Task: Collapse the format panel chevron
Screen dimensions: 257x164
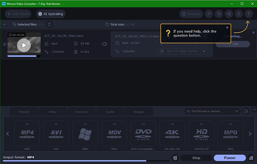Action: [254, 110]
